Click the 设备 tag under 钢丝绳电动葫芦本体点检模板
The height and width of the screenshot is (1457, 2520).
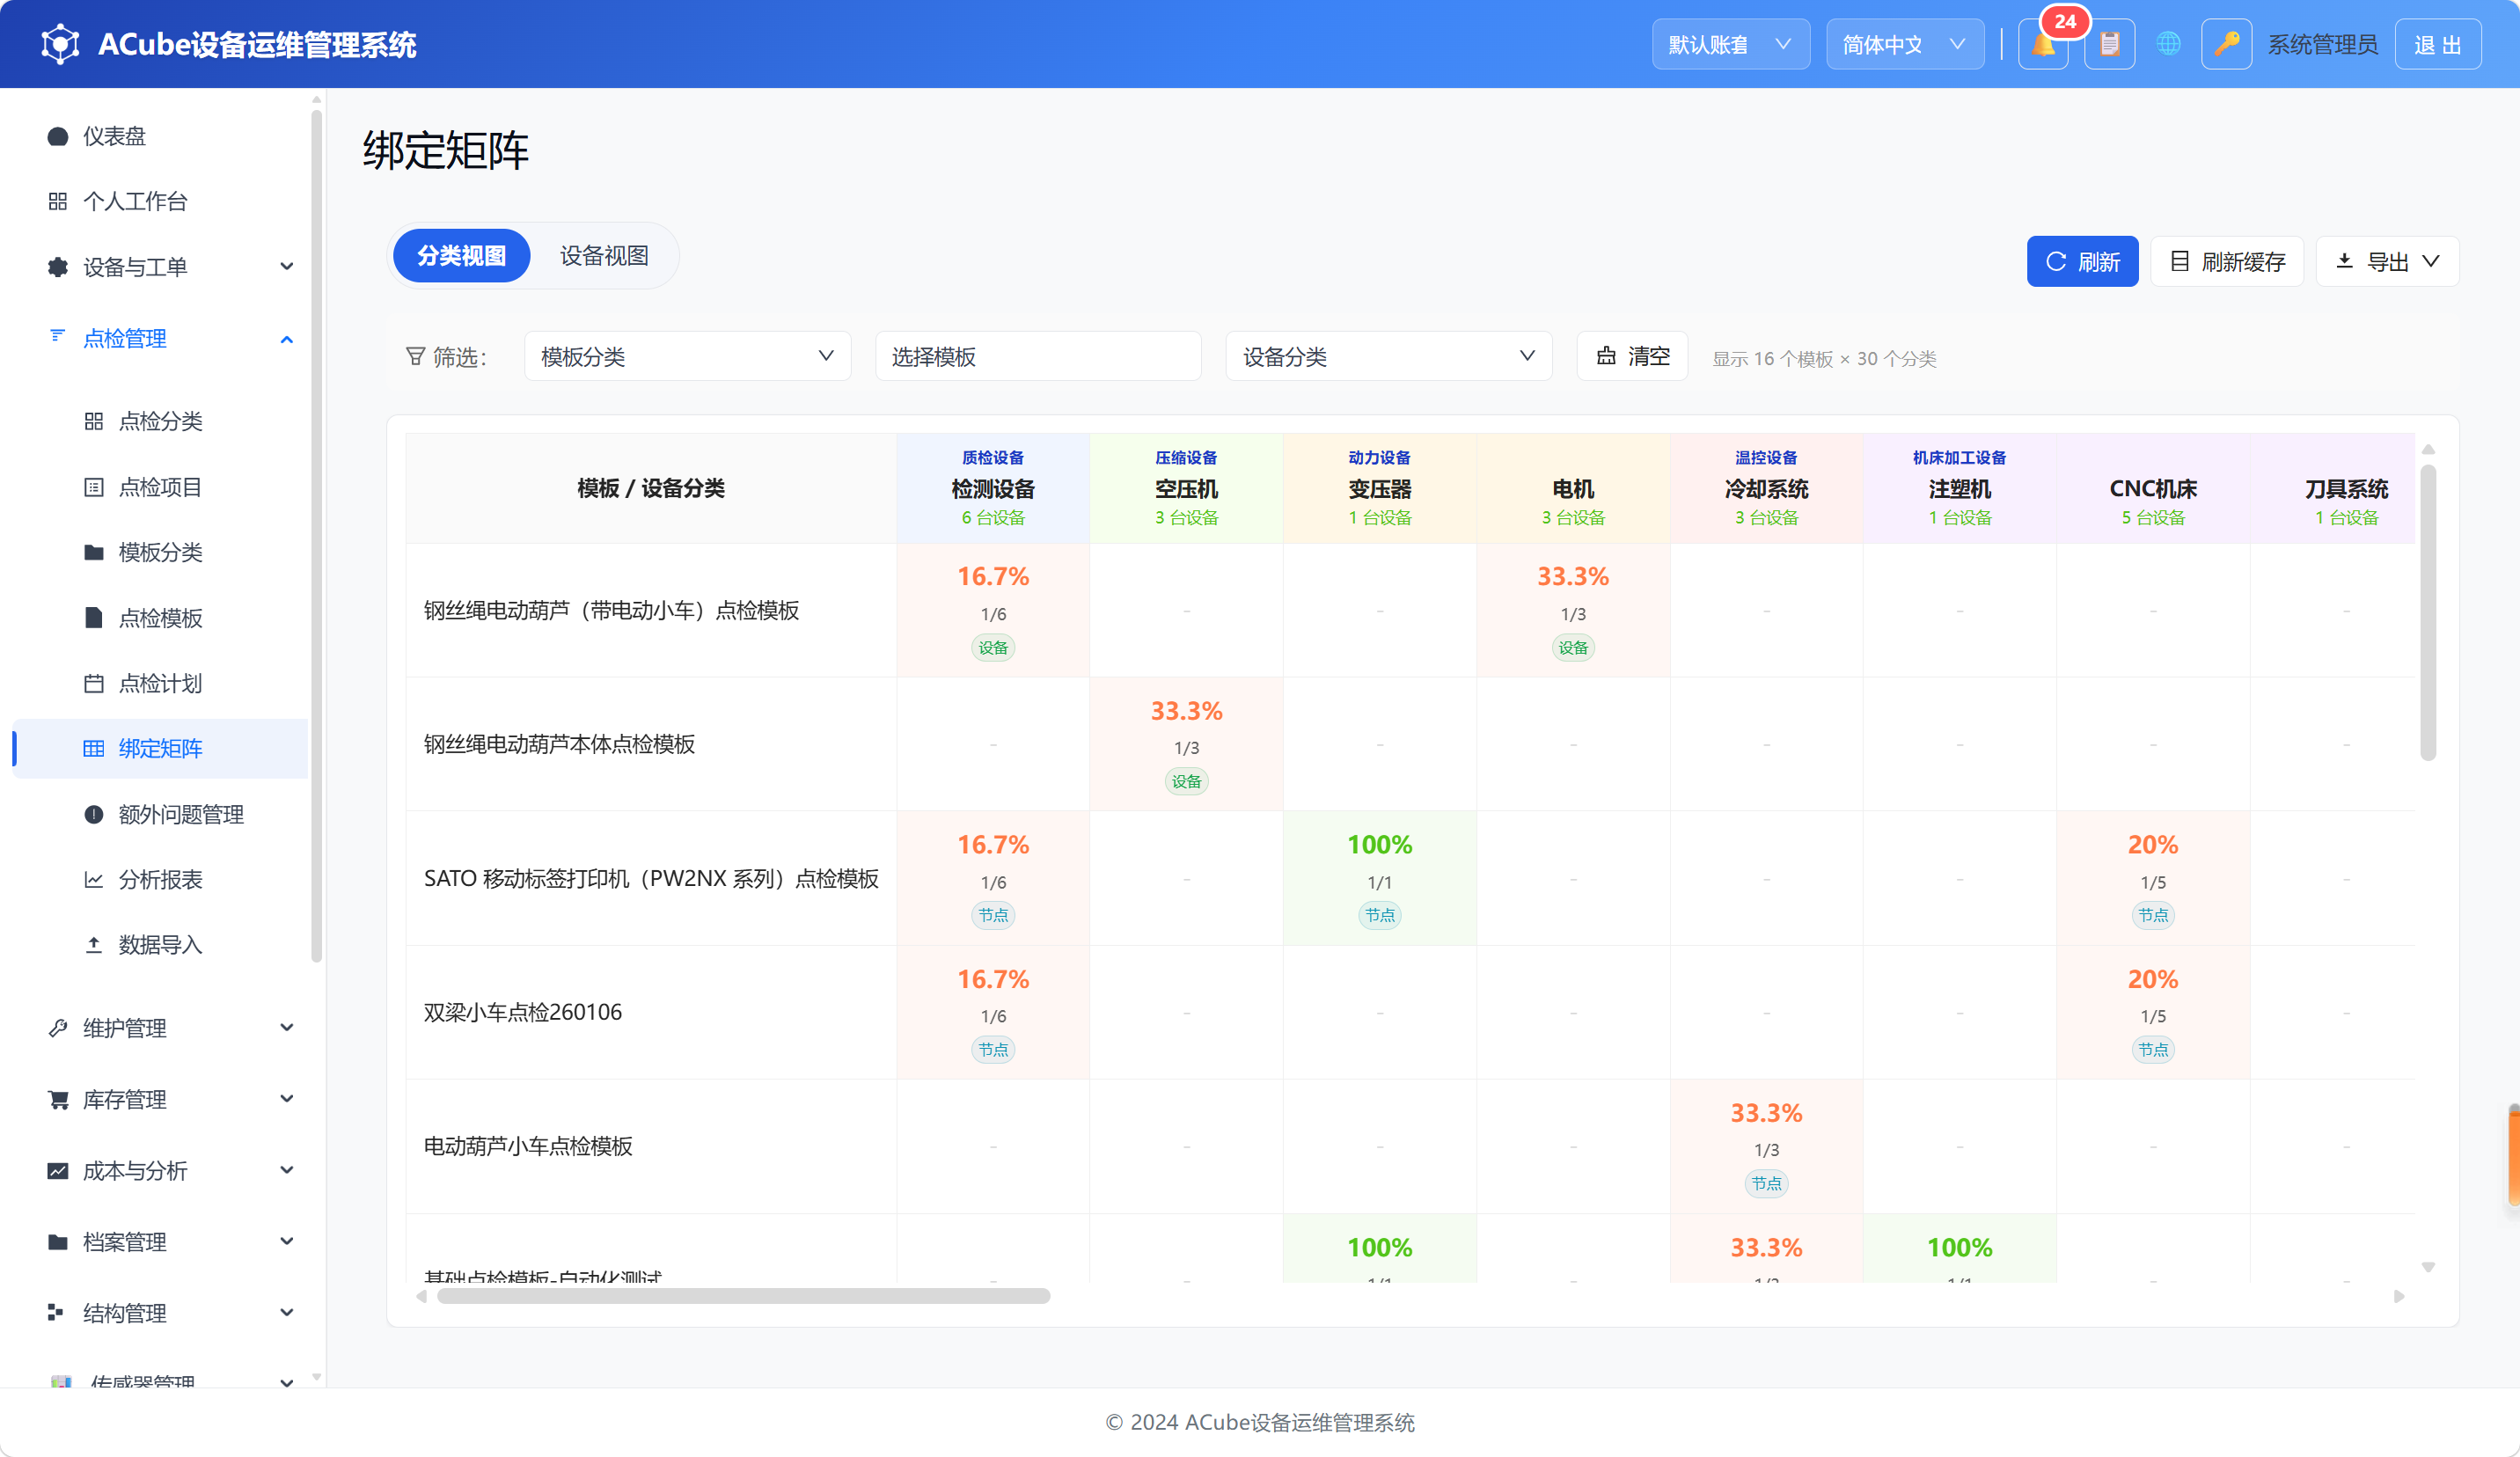pyautogui.click(x=1186, y=781)
